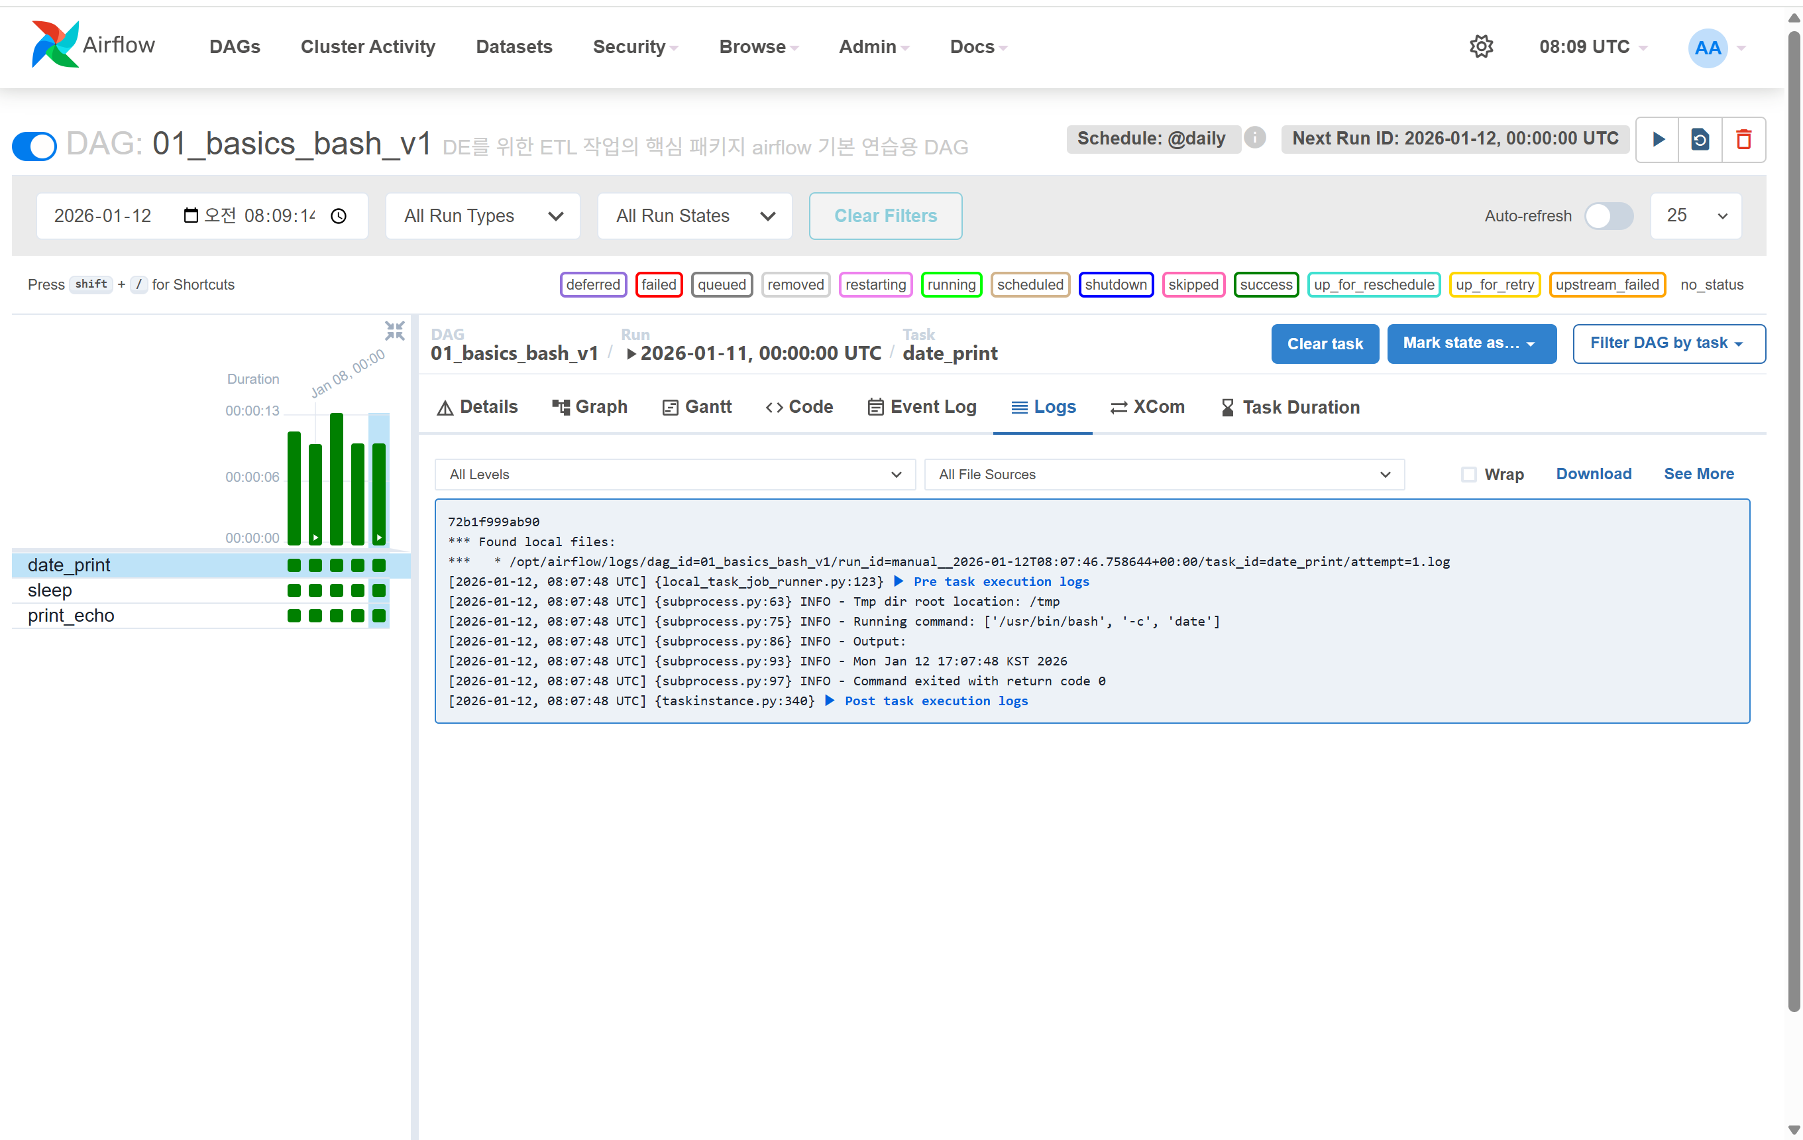Image resolution: width=1803 pixels, height=1140 pixels.
Task: Select the sleep task row
Action: (x=50, y=591)
